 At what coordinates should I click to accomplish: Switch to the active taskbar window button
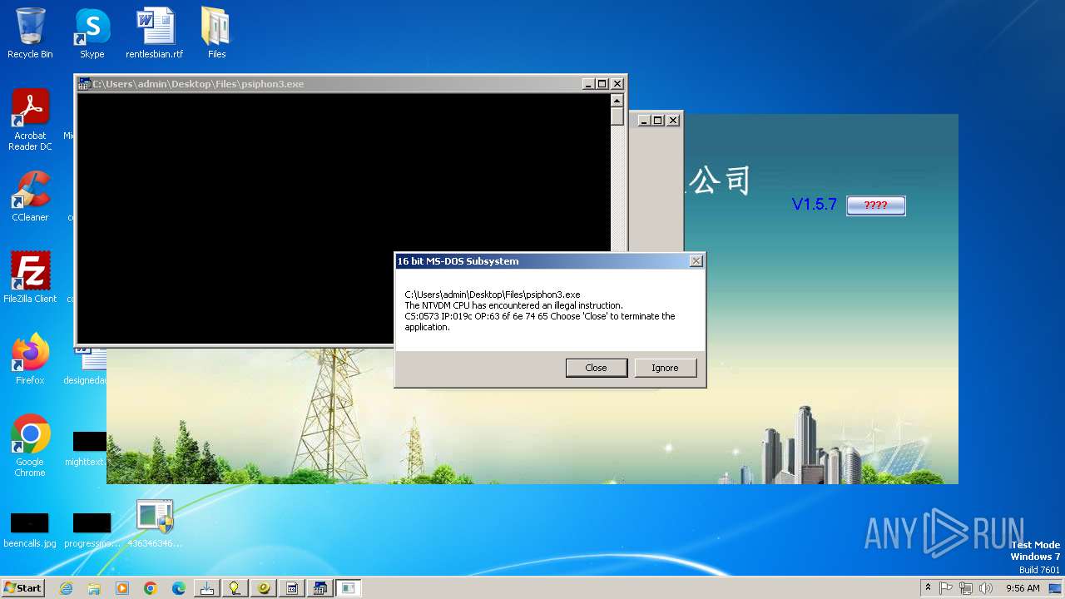point(349,588)
